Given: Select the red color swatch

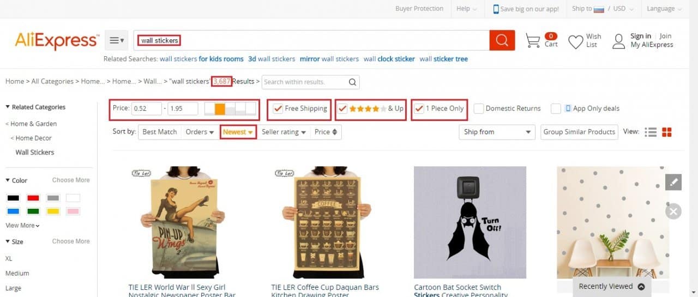Looking at the screenshot, I should pyautogui.click(x=33, y=198).
